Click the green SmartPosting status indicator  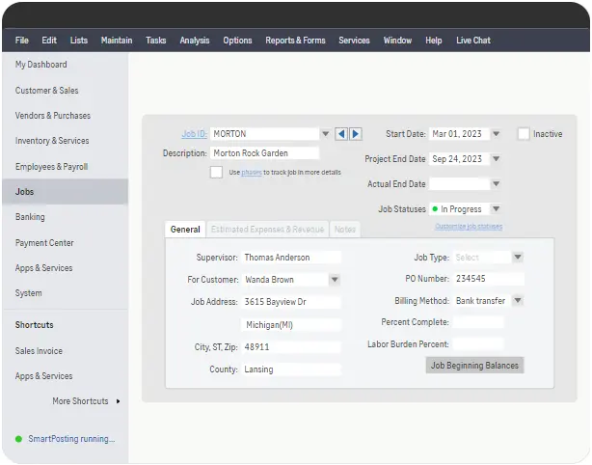pos(18,439)
